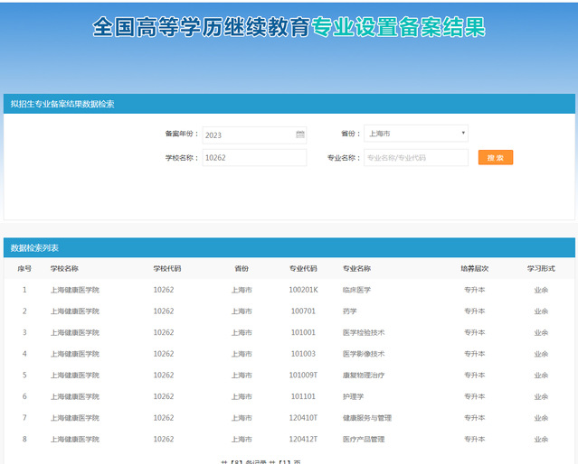Click the 学习形式 column header
Viewport: 578px width, 464px height.
tap(541, 268)
